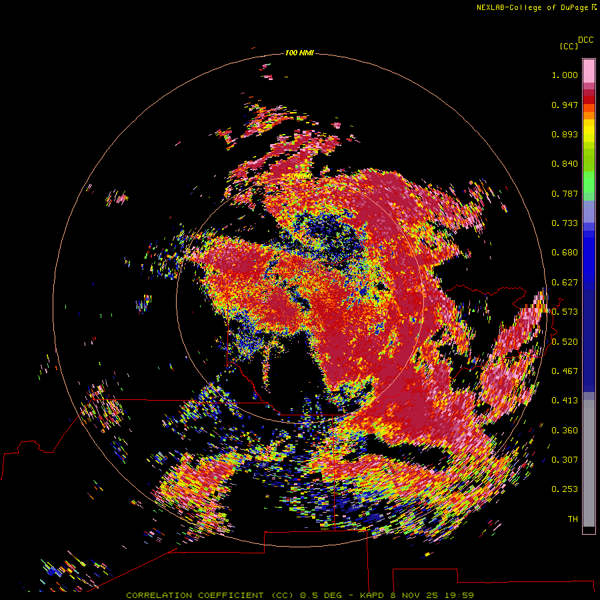The width and height of the screenshot is (600, 600).
Task: Click the TH threshold label
Action: pos(573,519)
